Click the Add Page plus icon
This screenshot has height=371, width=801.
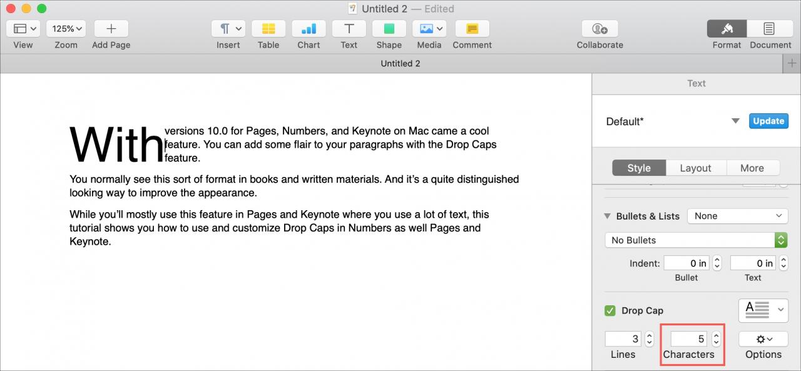tap(111, 29)
